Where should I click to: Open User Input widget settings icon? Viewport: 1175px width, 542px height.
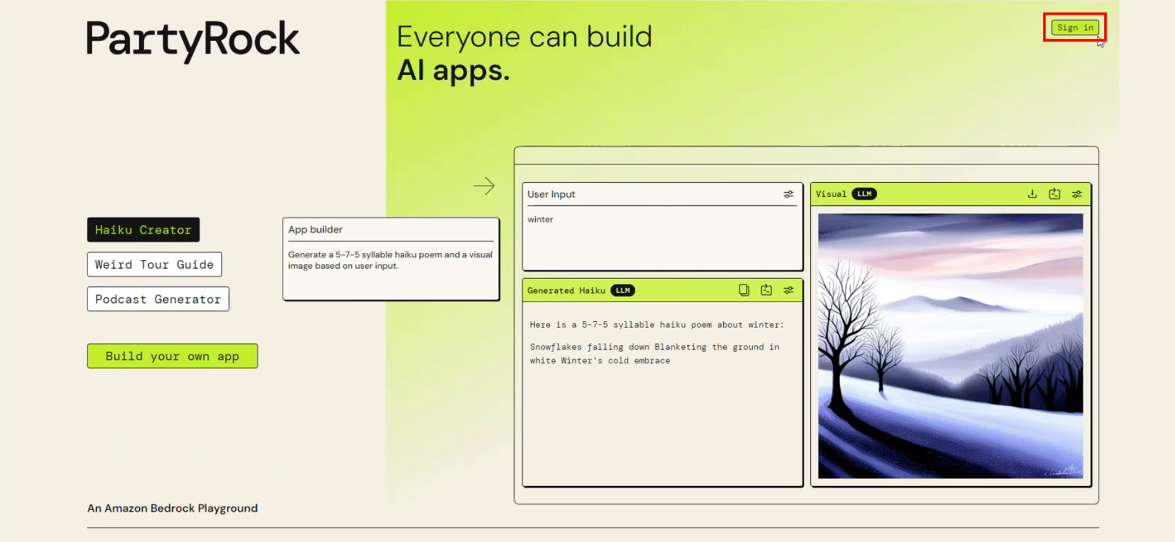tap(788, 195)
